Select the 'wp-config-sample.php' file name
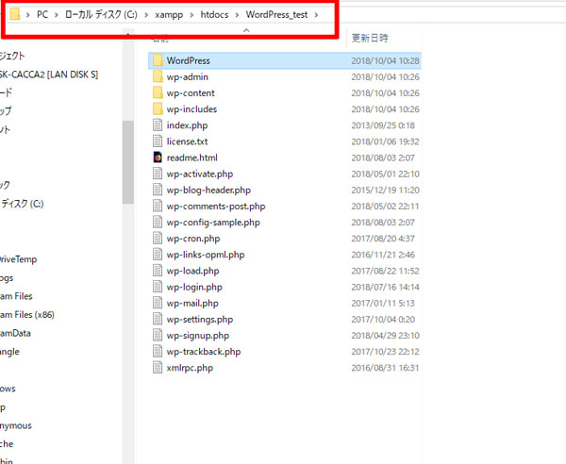Screen dimensions: 566x464 click(213, 223)
